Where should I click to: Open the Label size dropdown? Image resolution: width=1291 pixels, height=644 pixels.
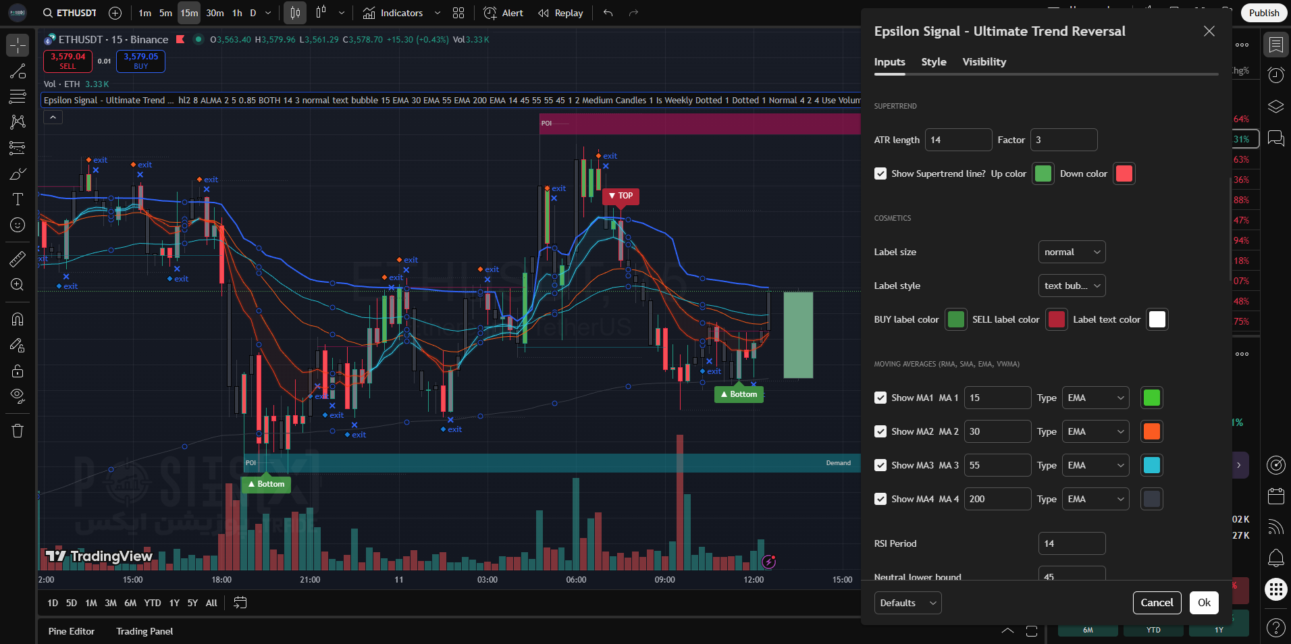(1072, 252)
